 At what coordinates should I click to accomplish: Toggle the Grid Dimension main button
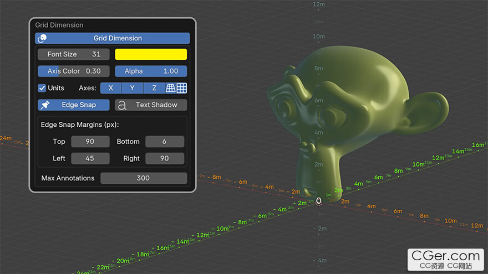point(118,38)
